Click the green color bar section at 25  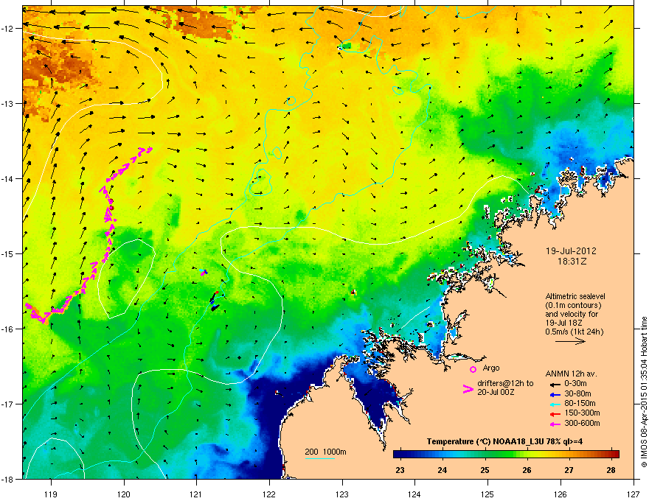click(x=485, y=455)
